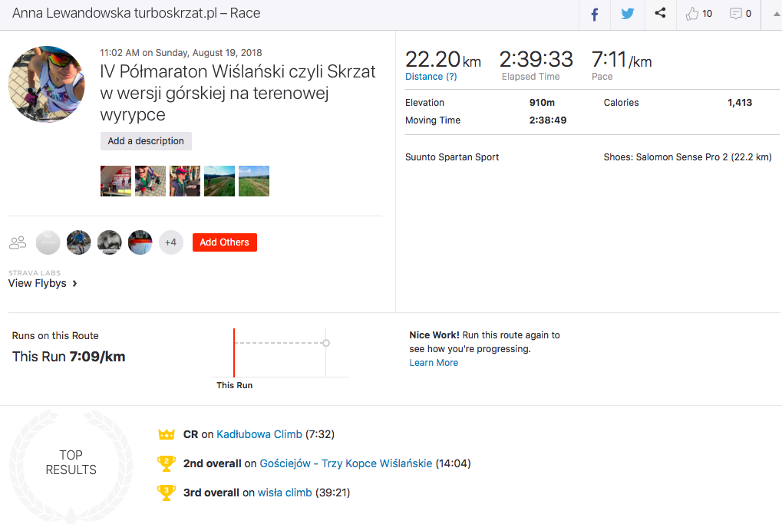Click the Learn More link
The height and width of the screenshot is (524, 782).
(x=434, y=363)
